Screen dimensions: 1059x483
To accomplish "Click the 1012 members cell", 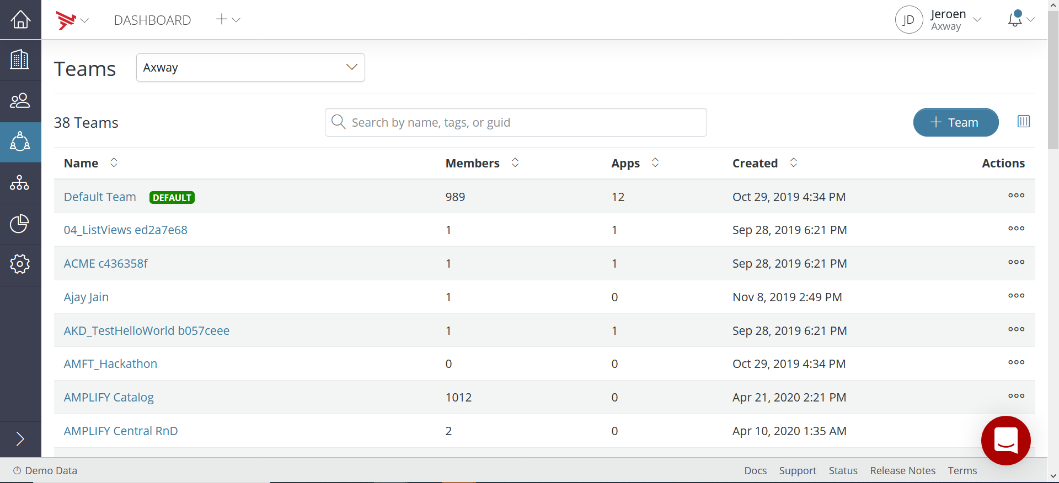I will (458, 398).
